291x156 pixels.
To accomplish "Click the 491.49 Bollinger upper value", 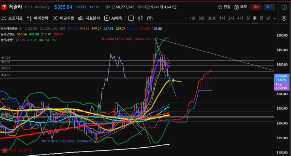I will click(32, 40).
